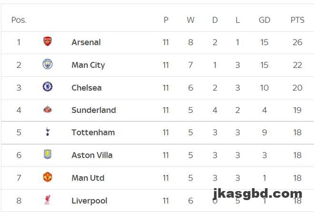Image resolution: width=314 pixels, height=212 pixels.
Task: Click the Man City club crest
Action: click(x=47, y=64)
